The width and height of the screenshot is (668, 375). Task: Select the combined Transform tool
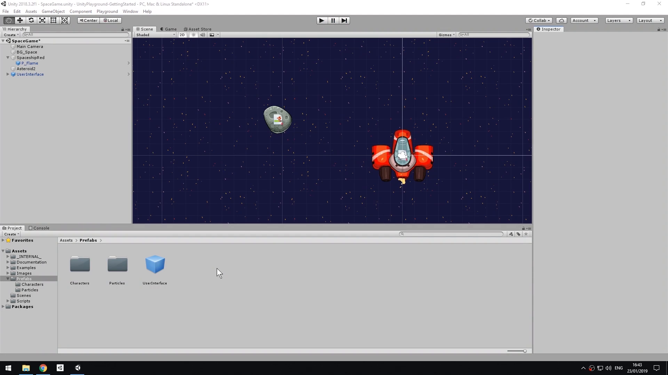(x=65, y=20)
